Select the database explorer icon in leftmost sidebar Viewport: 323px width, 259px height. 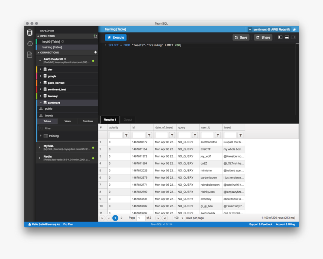tap(29, 32)
